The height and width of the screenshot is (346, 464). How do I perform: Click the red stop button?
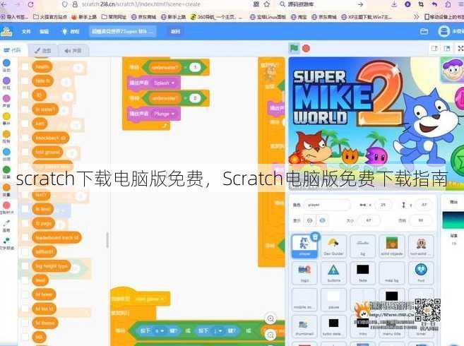(x=306, y=48)
